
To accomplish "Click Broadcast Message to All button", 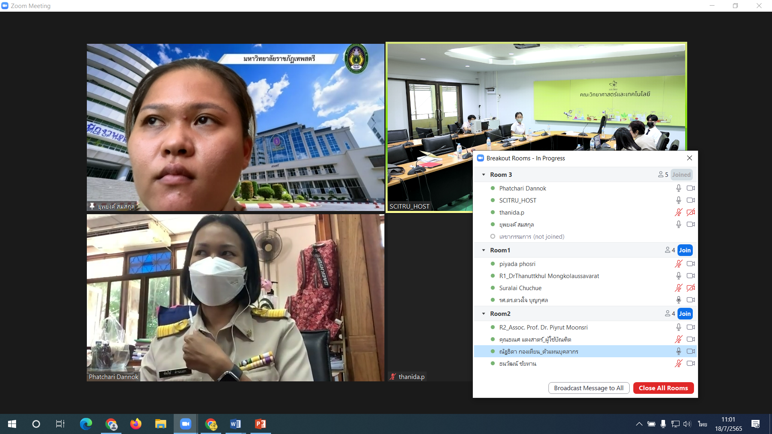I will point(589,388).
